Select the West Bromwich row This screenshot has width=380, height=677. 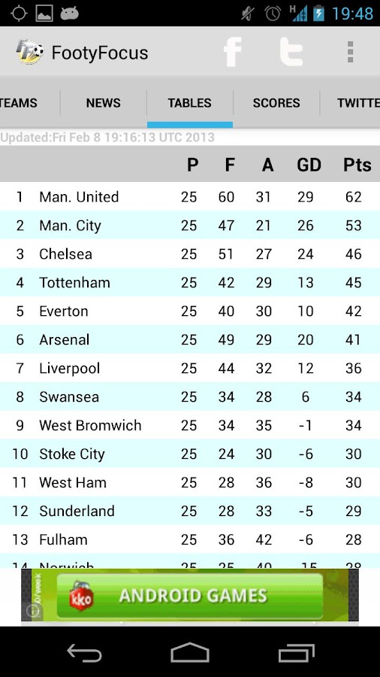pos(190,425)
